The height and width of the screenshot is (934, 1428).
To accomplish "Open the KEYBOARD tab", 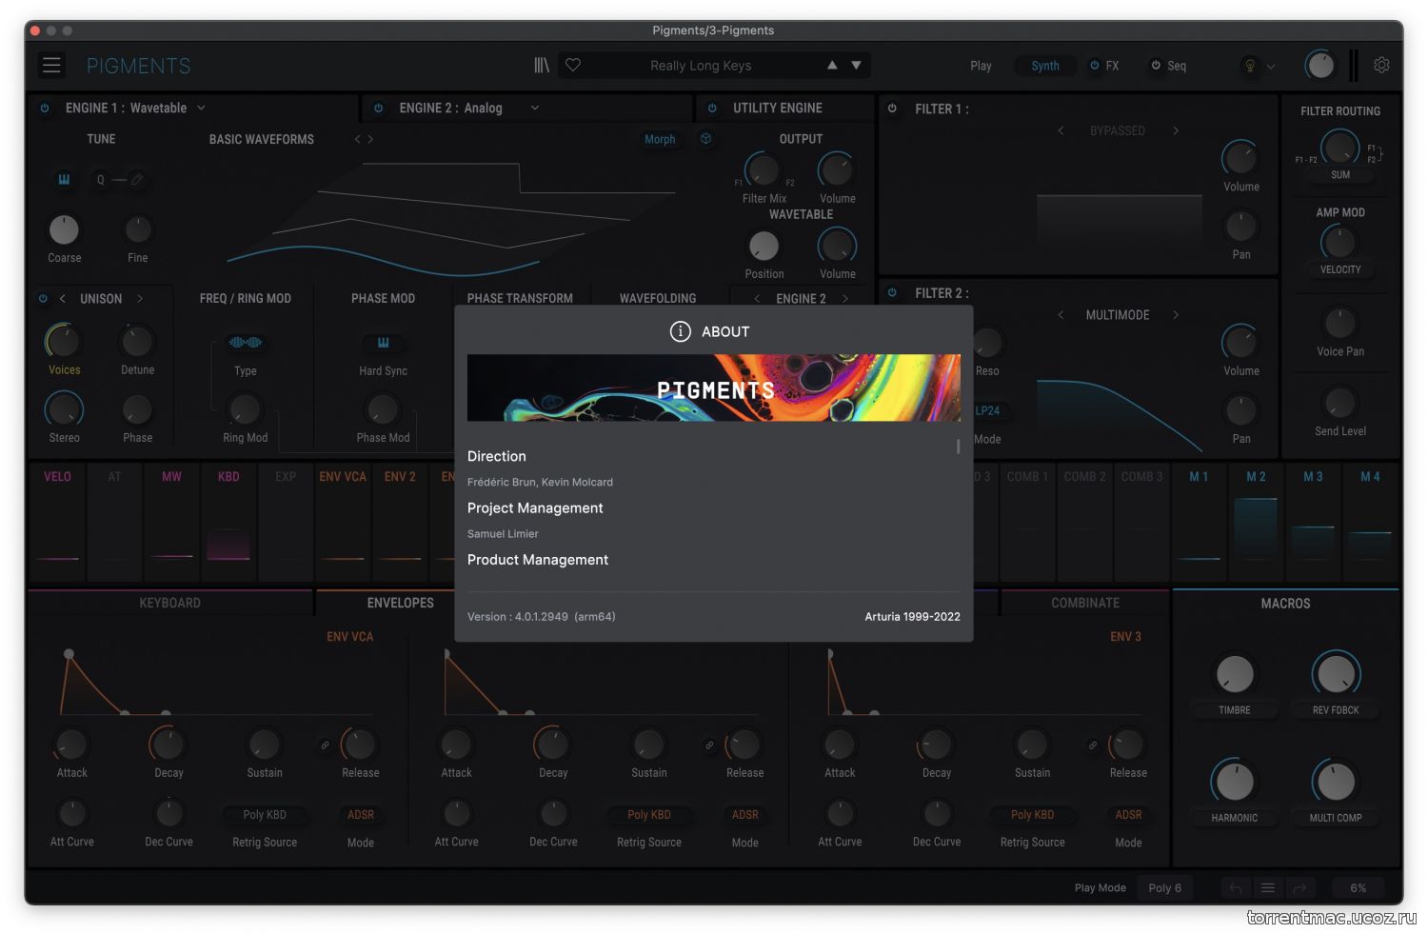I will tap(170, 604).
